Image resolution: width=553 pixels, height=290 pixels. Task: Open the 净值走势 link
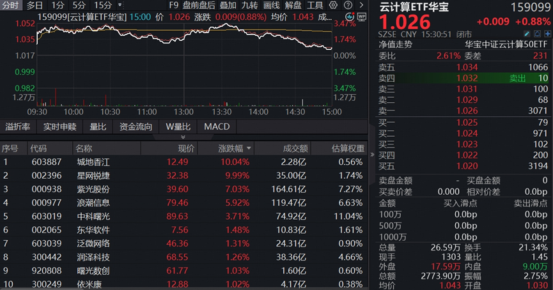click(x=395, y=45)
